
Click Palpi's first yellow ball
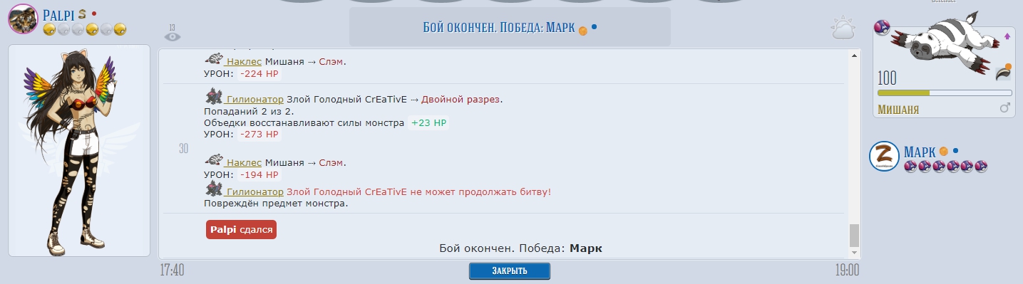(x=49, y=29)
